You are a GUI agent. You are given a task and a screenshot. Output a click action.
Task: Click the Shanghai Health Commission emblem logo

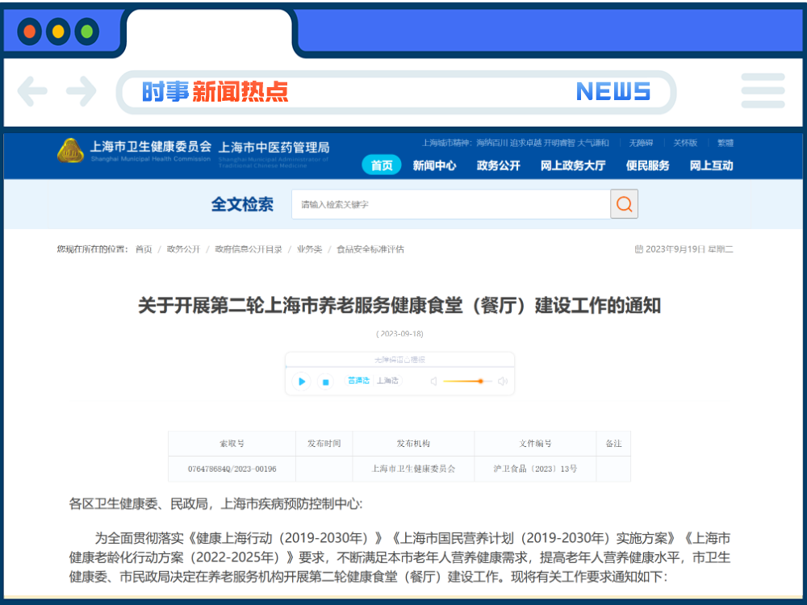71,150
